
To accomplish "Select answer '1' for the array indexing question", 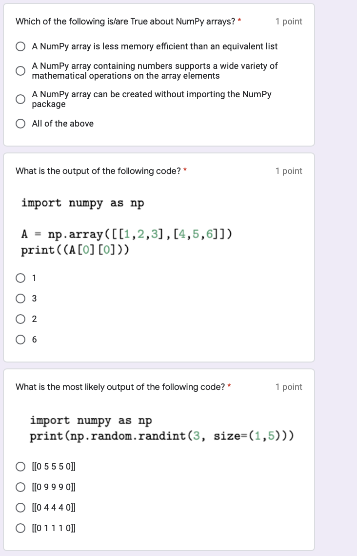I will pos(20,278).
